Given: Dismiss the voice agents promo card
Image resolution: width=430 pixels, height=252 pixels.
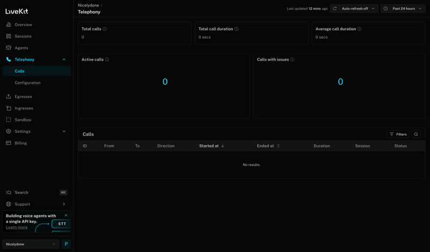Looking at the screenshot, I should [66, 216].
